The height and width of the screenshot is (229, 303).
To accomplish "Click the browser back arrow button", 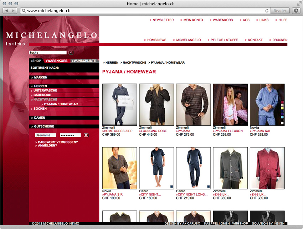I will click(x=6, y=11).
